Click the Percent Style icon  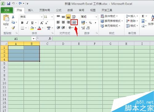[x=90, y=23]
